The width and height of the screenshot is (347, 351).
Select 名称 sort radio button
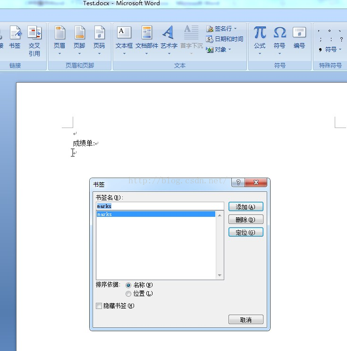128,285
